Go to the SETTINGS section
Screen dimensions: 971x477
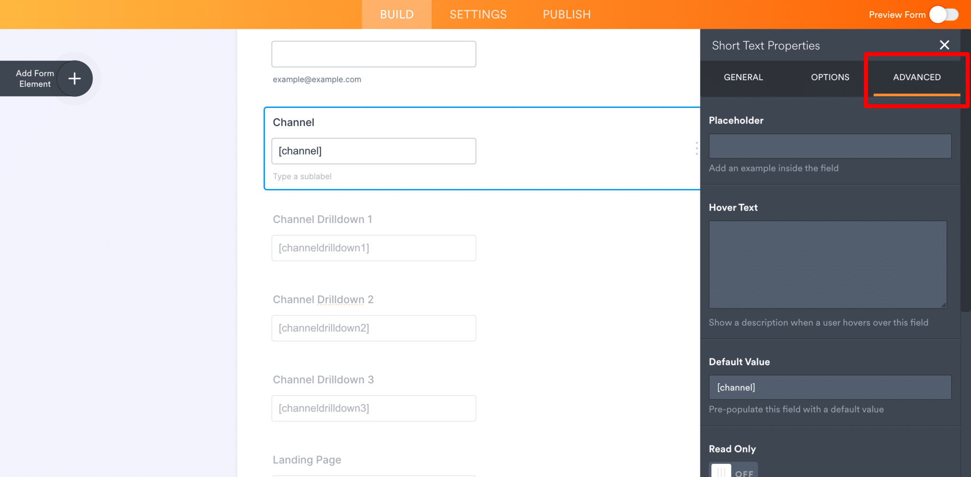point(477,14)
